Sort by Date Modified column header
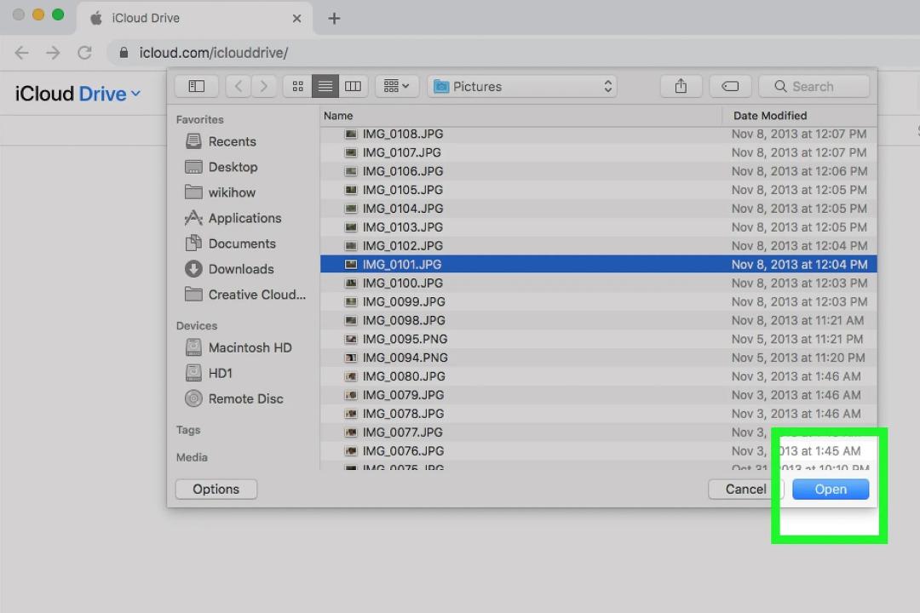920x613 pixels. [x=800, y=116]
